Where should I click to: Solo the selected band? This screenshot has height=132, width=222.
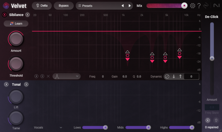(x=42, y=76)
